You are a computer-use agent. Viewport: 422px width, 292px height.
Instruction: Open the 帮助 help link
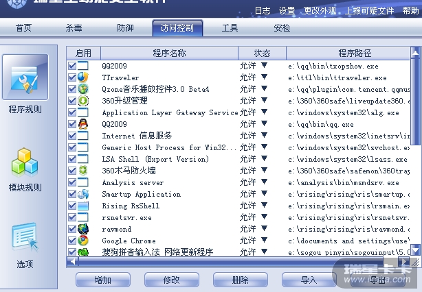pyautogui.click(x=411, y=11)
